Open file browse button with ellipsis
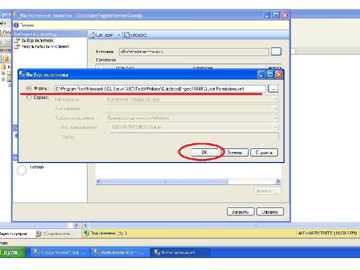 273,88
